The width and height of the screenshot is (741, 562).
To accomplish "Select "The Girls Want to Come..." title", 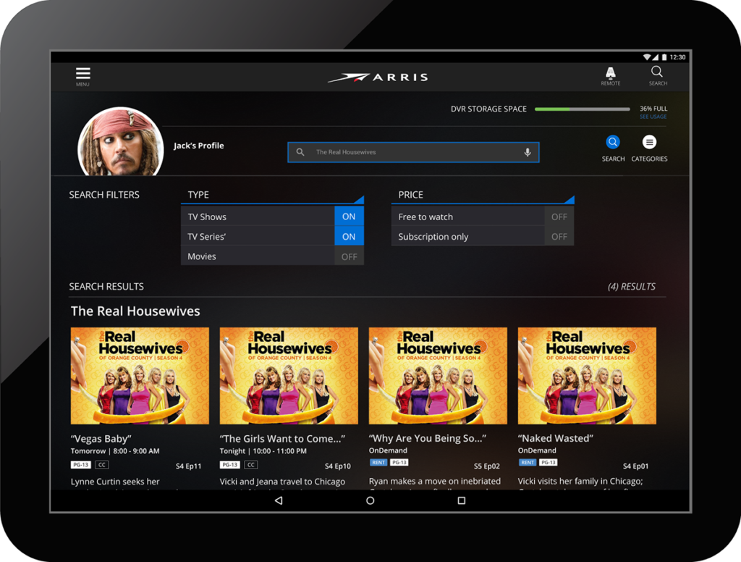I will [x=283, y=439].
